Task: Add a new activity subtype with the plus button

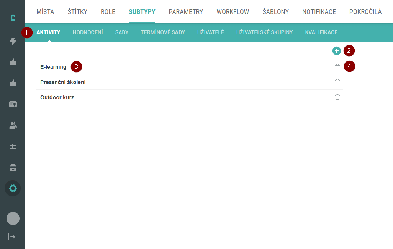Action: point(337,51)
